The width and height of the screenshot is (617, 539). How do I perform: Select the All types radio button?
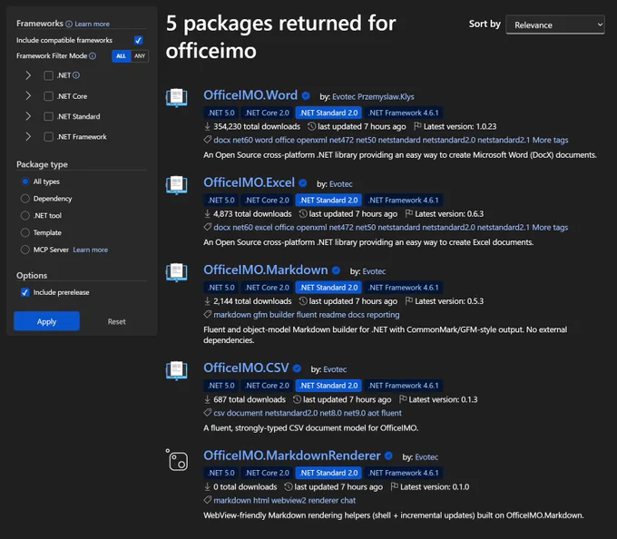(25, 181)
